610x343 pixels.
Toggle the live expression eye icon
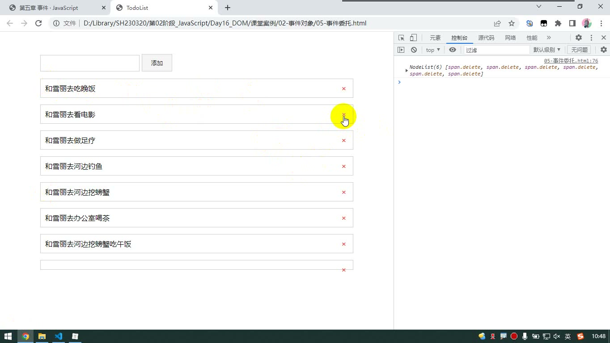coord(453,50)
